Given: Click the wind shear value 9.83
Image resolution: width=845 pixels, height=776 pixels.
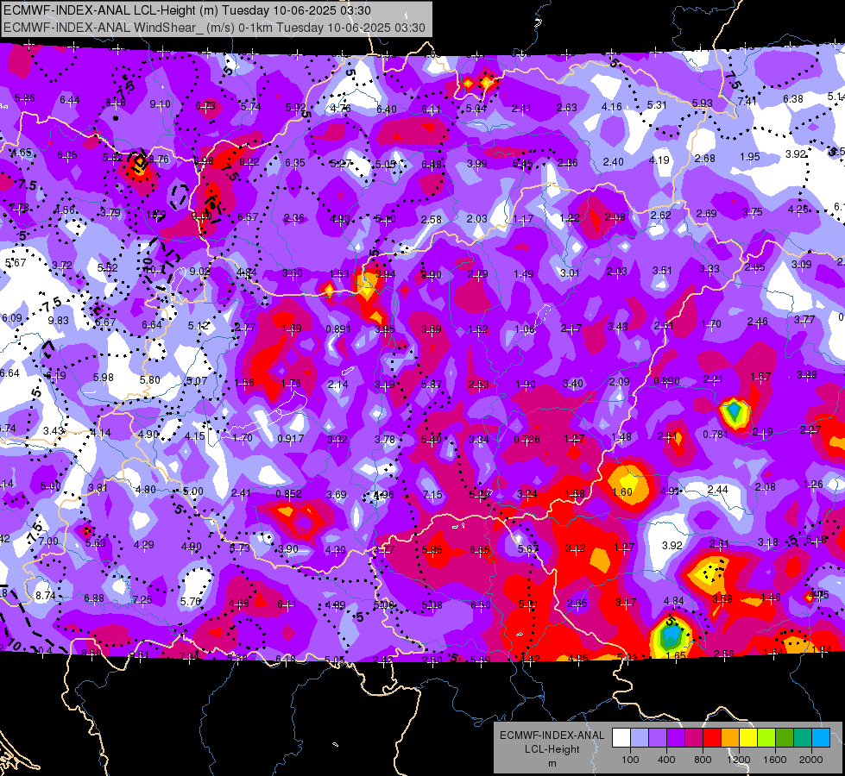Looking at the screenshot, I should coord(58,321).
